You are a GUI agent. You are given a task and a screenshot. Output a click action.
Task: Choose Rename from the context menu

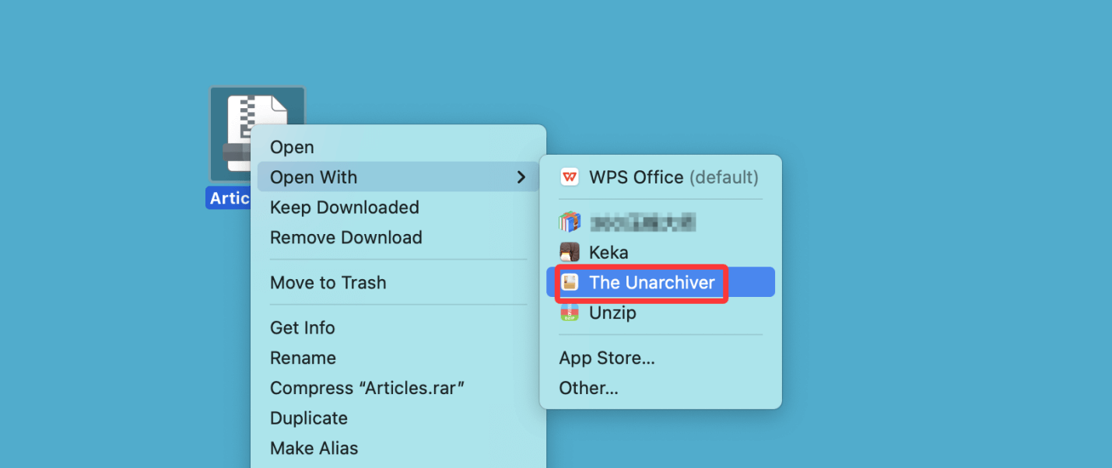303,358
